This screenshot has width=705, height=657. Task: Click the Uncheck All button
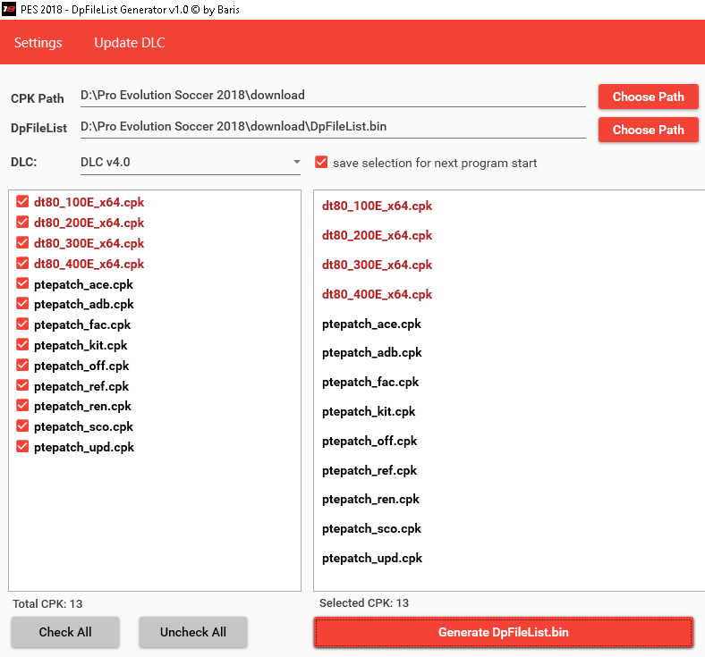click(193, 632)
